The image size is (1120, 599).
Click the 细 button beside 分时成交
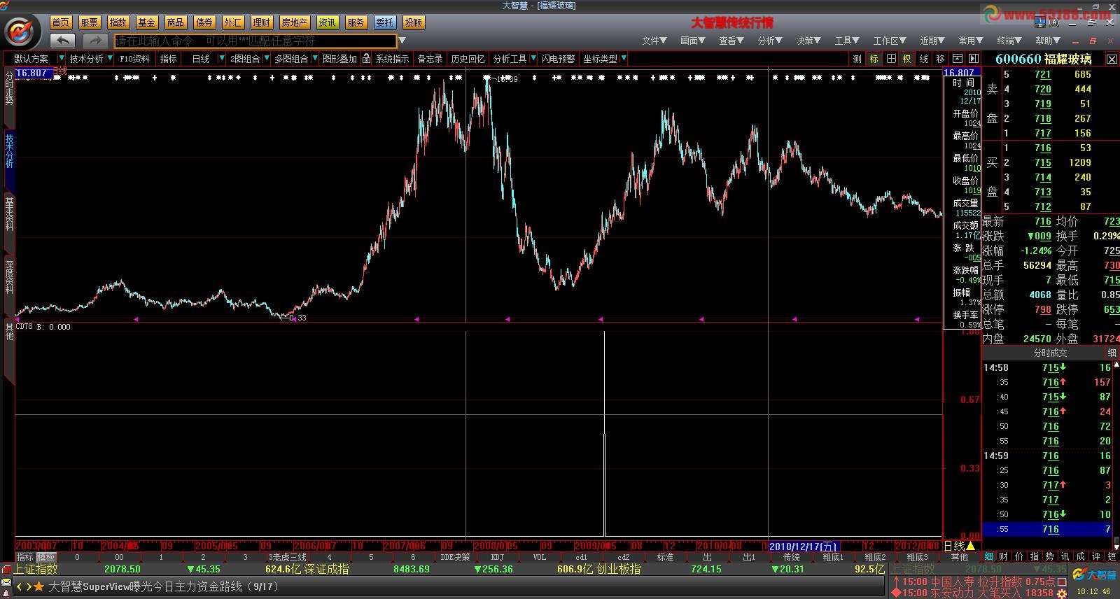click(1112, 353)
